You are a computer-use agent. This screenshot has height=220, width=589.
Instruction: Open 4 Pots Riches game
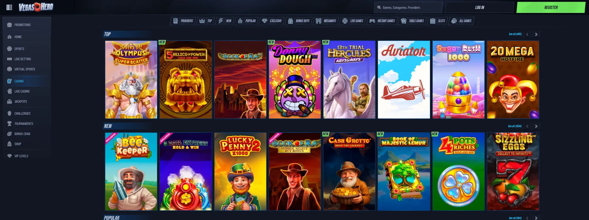point(458,172)
